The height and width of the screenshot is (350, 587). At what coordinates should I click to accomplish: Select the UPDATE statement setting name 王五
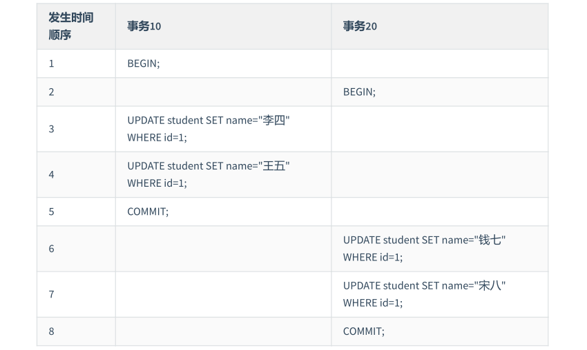coord(208,174)
